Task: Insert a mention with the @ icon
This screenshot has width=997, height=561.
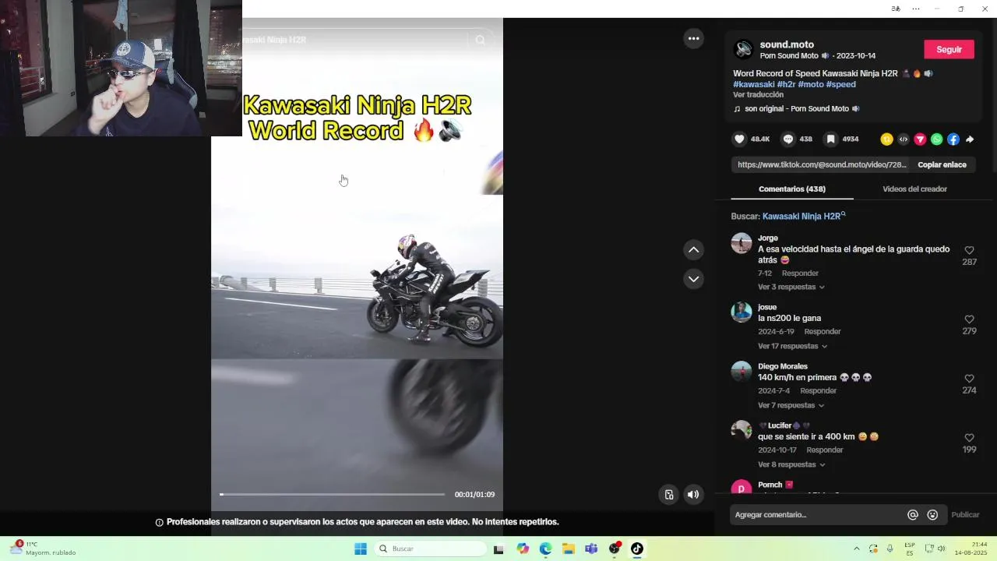Action: [x=913, y=514]
